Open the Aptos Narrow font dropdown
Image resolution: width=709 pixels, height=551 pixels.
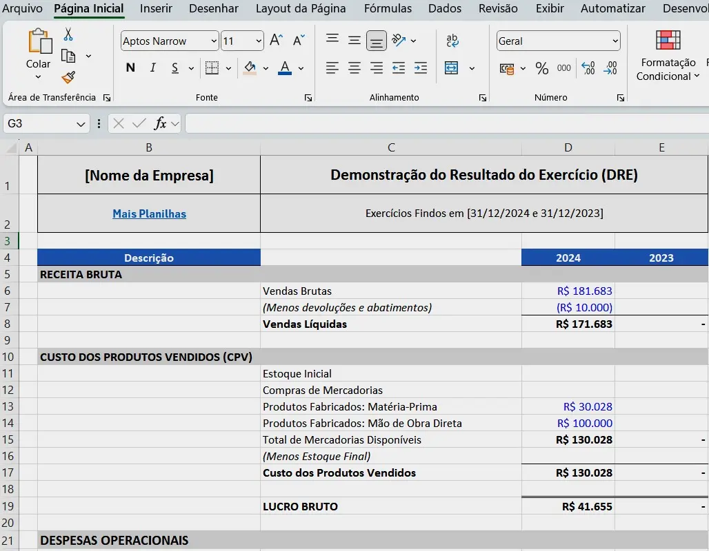coord(214,41)
